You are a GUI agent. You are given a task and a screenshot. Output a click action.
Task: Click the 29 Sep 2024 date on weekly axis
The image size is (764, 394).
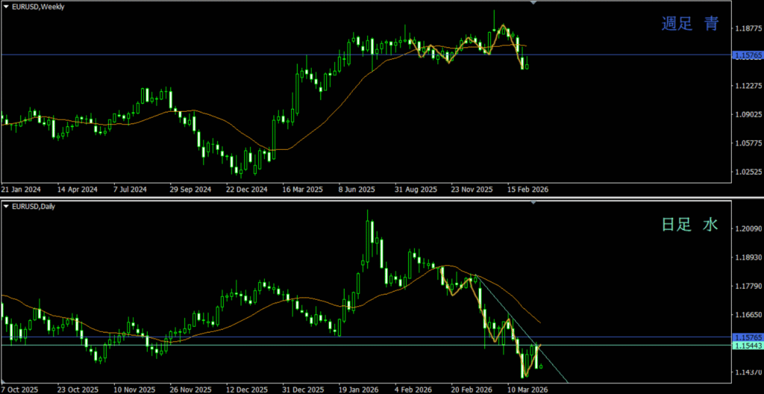point(190,190)
